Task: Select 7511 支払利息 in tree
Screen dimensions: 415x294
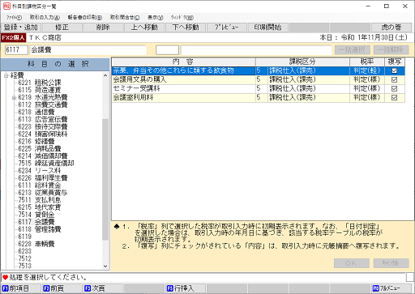Action: pos(40,200)
